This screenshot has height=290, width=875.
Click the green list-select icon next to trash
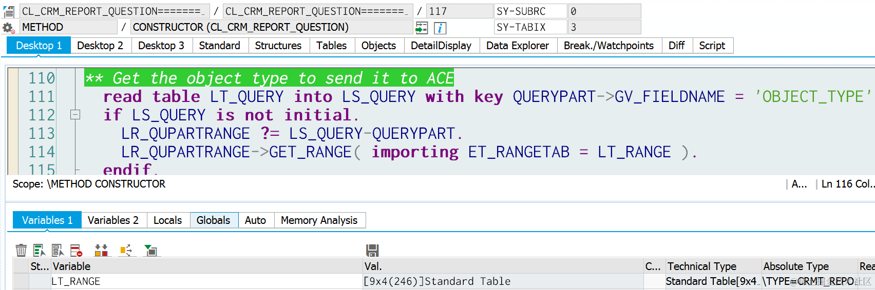pos(40,250)
